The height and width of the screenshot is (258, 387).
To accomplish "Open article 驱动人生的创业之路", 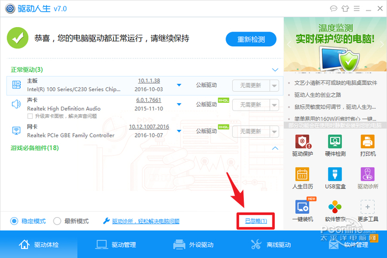I will pyautogui.click(x=317, y=94).
